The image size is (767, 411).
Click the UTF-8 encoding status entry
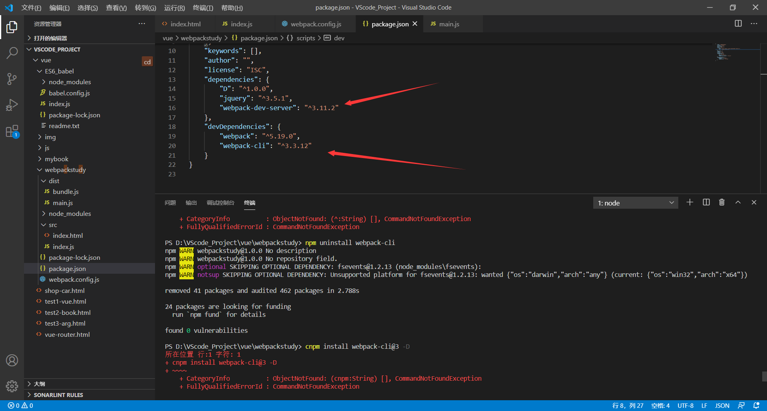point(686,405)
